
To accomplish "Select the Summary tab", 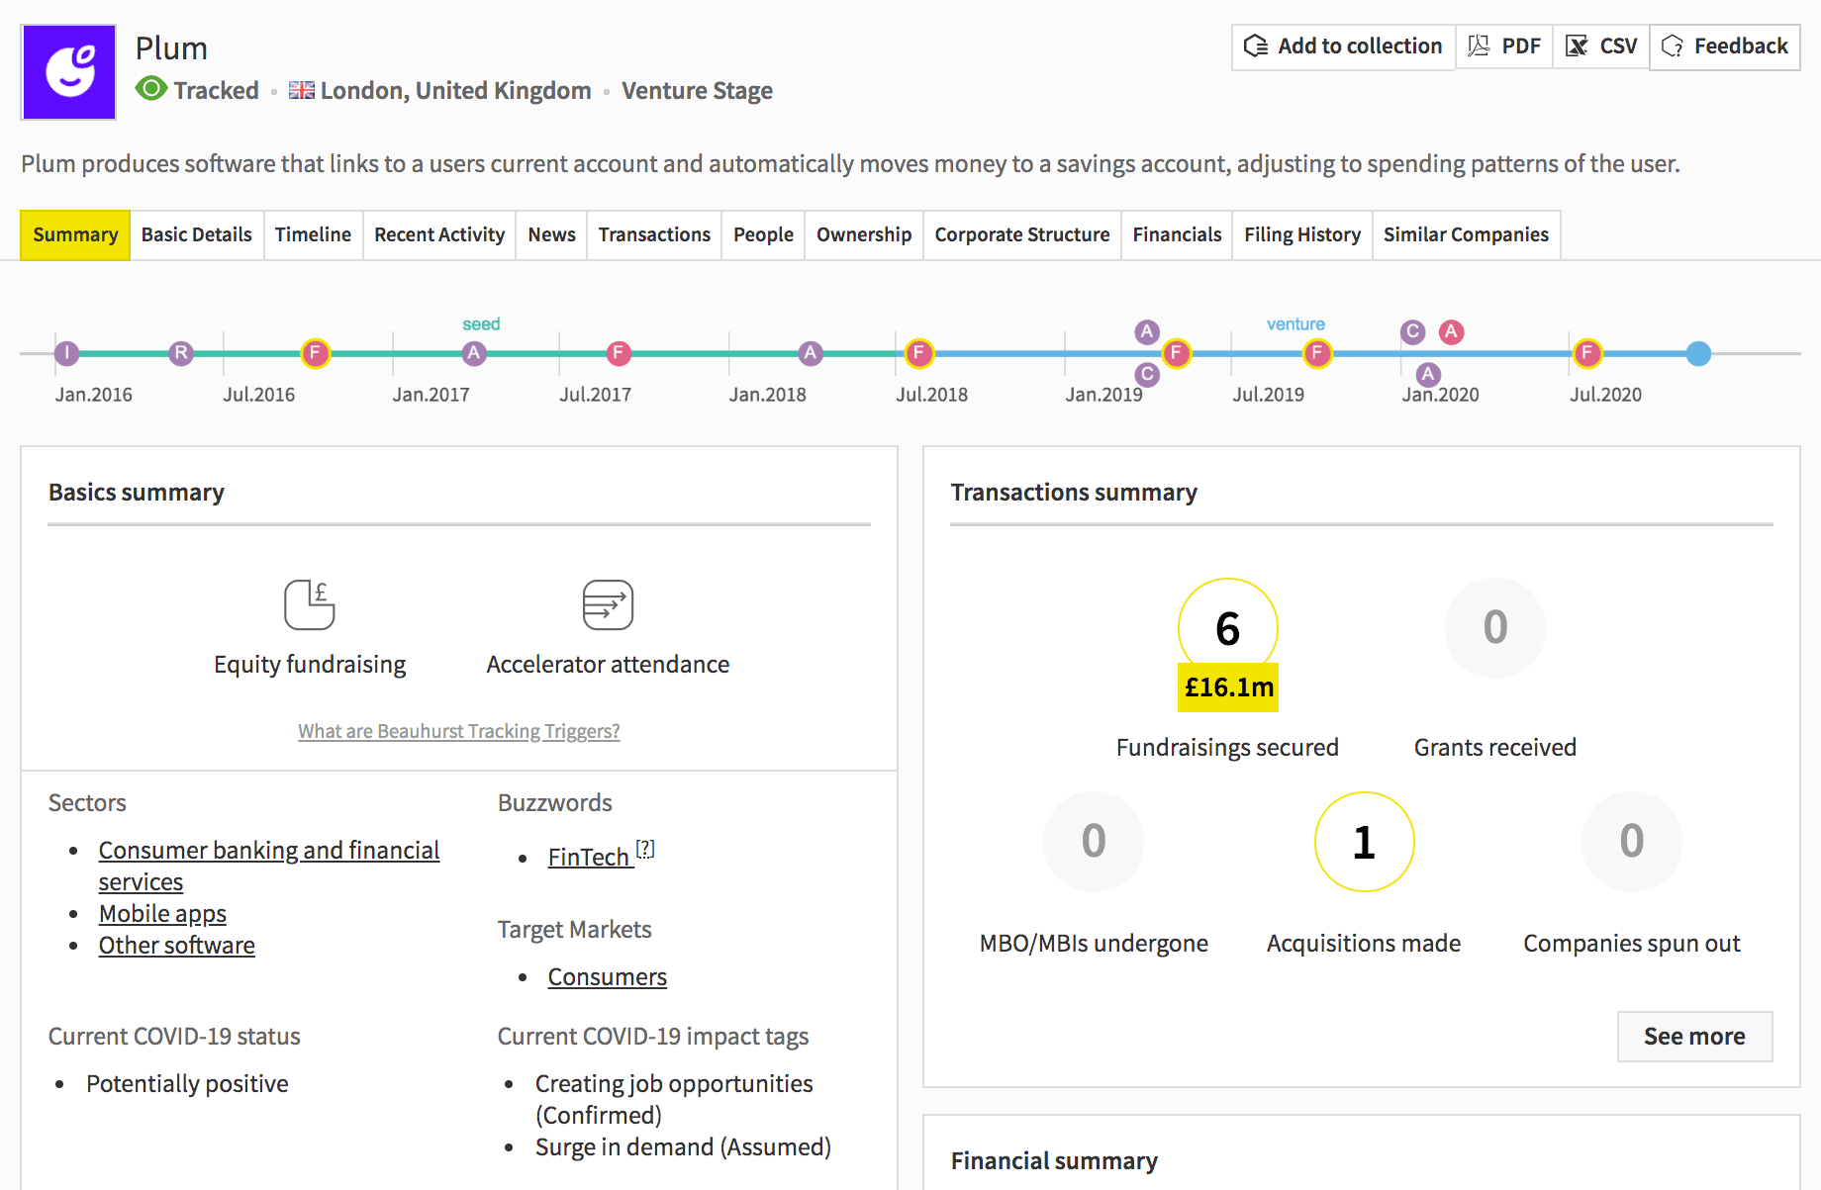I will (x=75, y=234).
